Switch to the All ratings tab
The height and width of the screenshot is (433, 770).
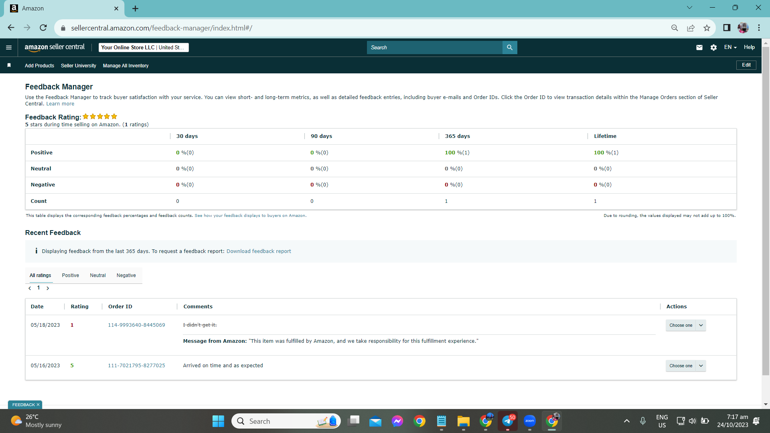(x=41, y=275)
